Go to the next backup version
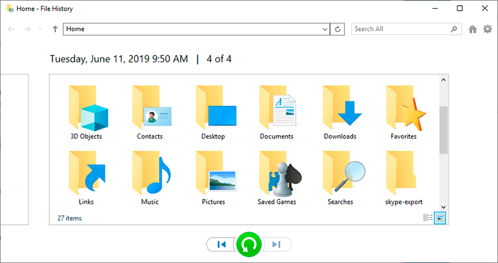498x263 pixels. 276,244
